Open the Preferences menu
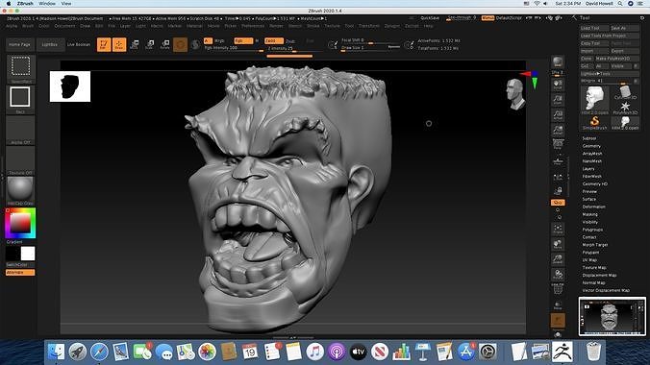Screen dimensions: 650x365 click(x=253, y=26)
